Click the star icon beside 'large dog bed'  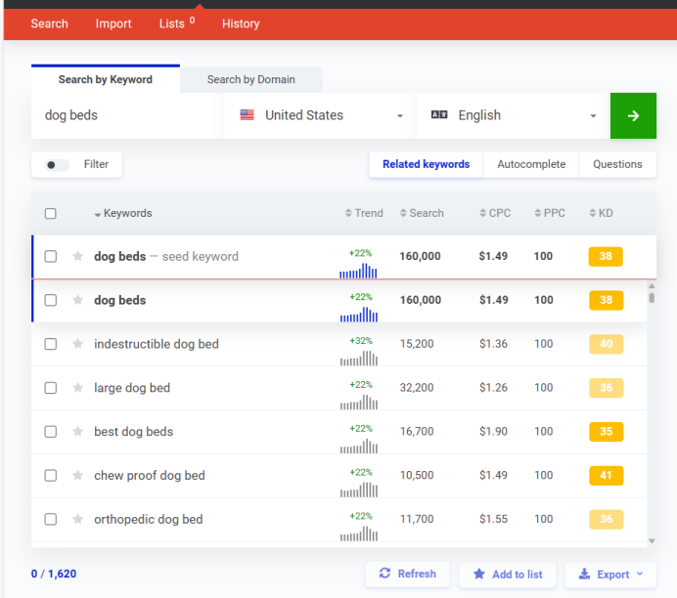point(77,388)
